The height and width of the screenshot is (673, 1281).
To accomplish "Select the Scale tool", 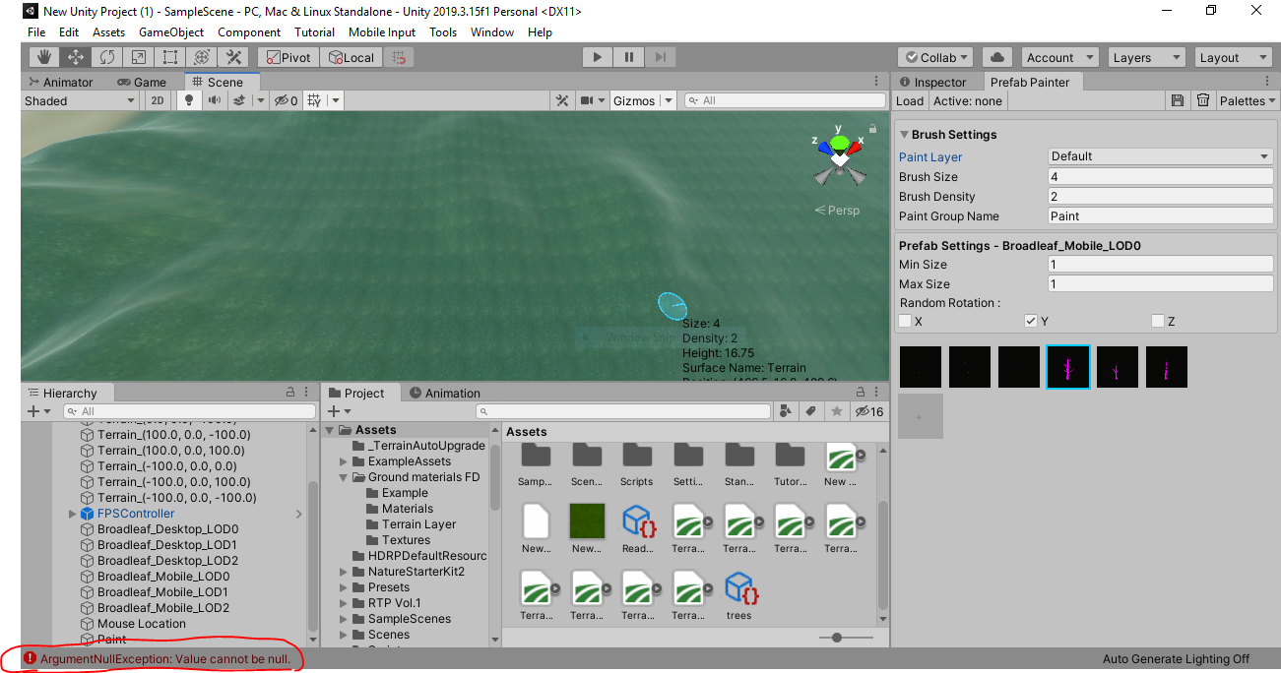I will [138, 57].
